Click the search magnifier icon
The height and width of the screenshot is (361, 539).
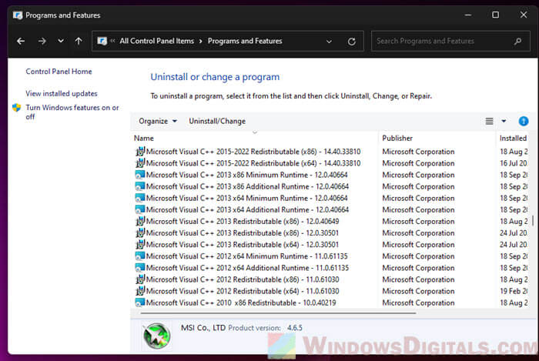coord(517,42)
